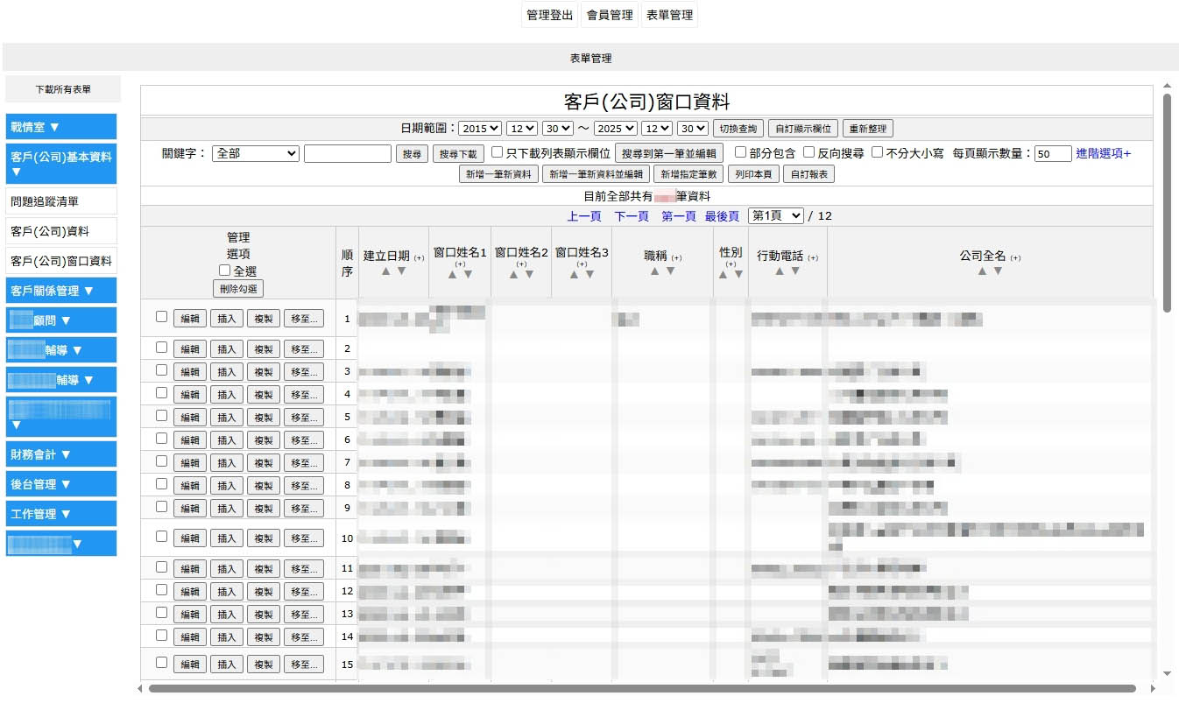This screenshot has width=1179, height=703.
Task: Sort 性別 column descending with down arrow
Action: pyautogui.click(x=738, y=275)
